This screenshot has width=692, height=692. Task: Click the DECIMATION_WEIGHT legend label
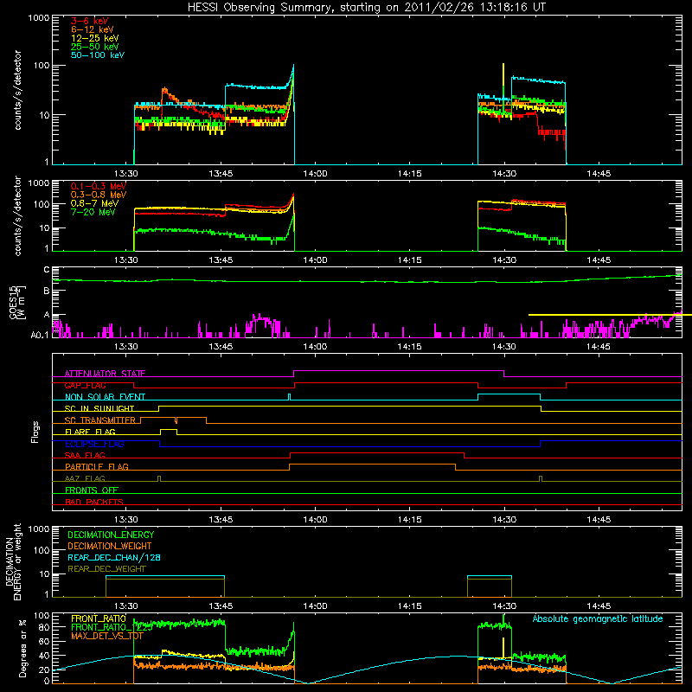(110, 546)
